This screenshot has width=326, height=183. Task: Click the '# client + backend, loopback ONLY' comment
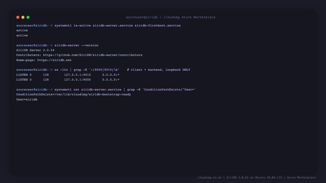[159, 70]
